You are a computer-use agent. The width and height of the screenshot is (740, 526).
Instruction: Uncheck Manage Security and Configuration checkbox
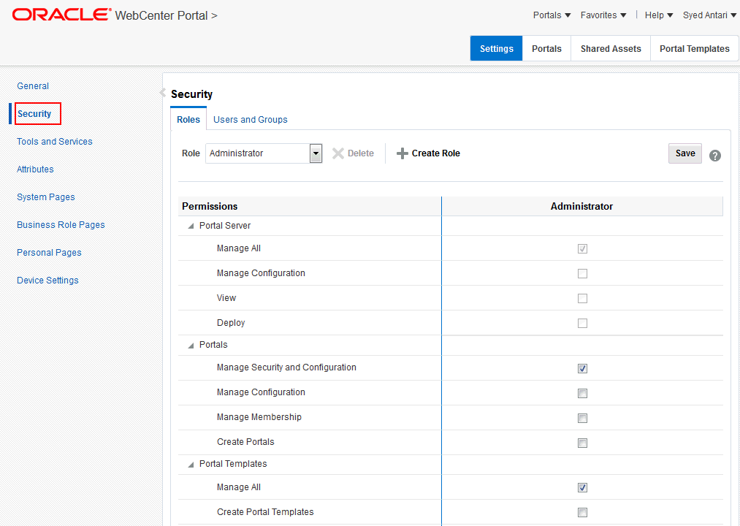[582, 368]
